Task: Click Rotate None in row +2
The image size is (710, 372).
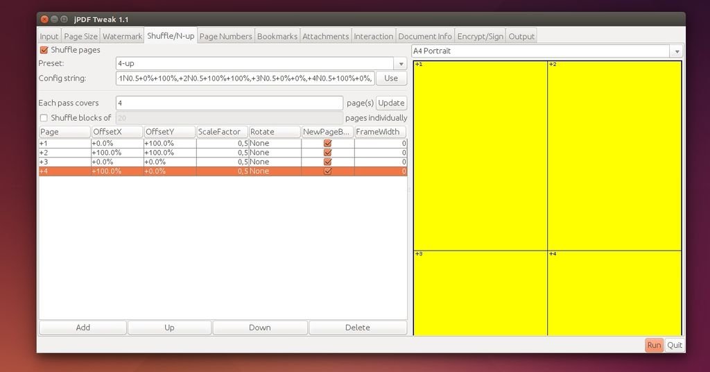Action: tap(275, 153)
